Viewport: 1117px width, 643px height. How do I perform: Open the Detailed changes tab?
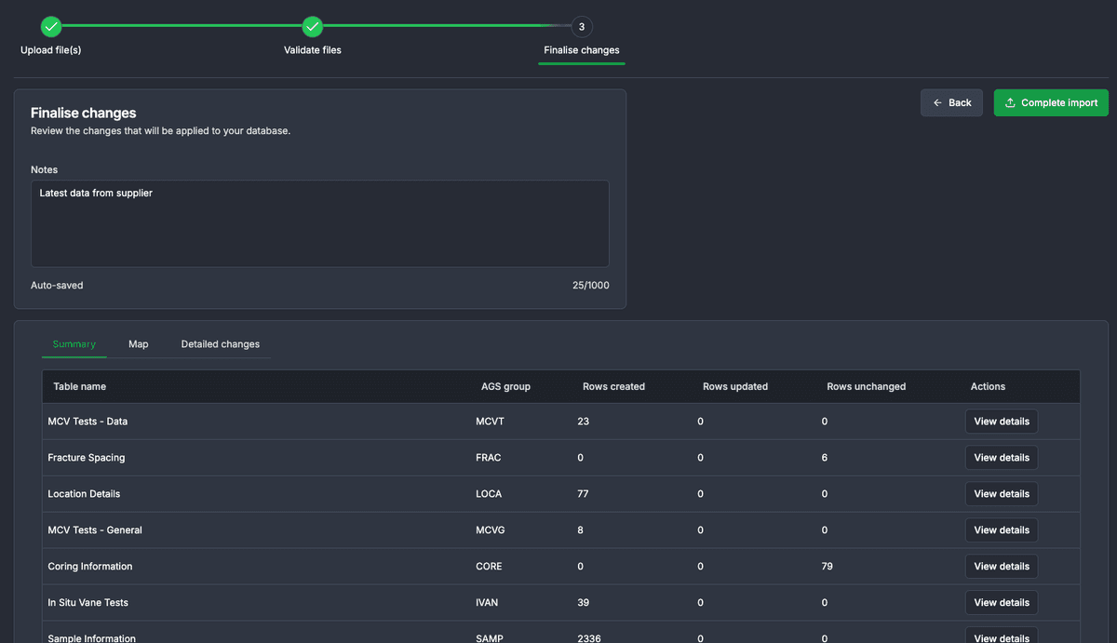[221, 344]
